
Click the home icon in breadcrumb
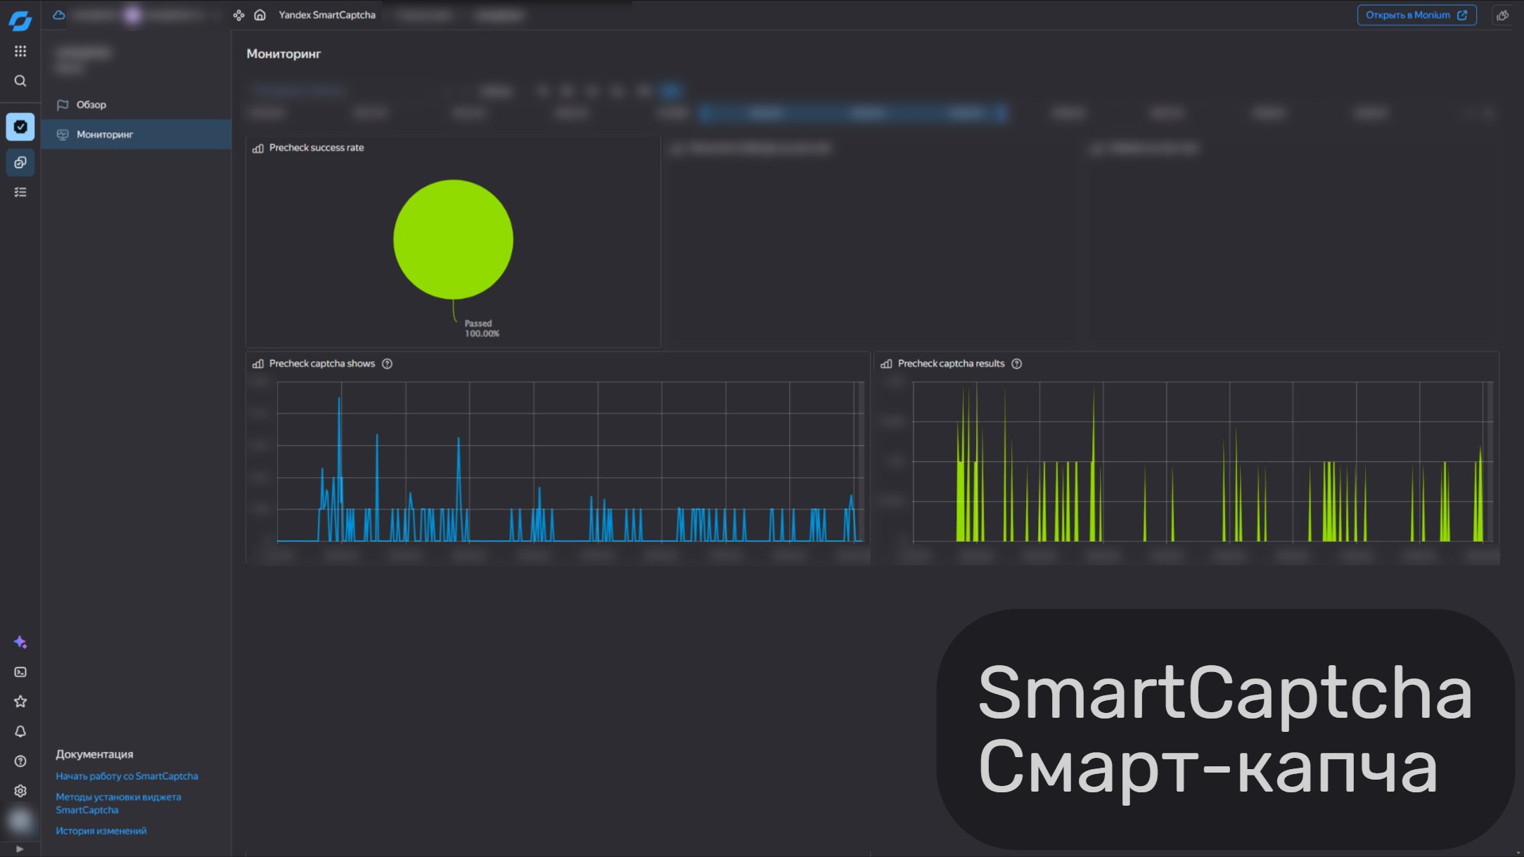(260, 15)
